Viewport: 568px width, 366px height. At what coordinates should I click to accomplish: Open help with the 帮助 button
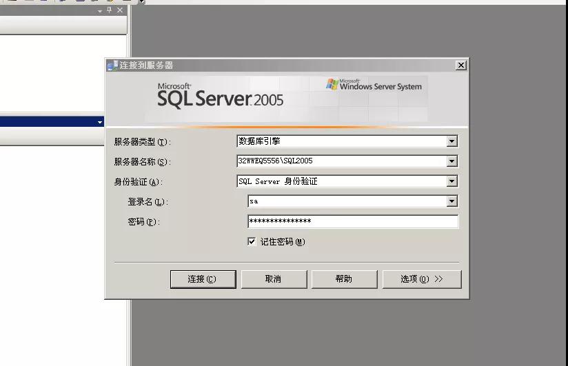pyautogui.click(x=343, y=279)
